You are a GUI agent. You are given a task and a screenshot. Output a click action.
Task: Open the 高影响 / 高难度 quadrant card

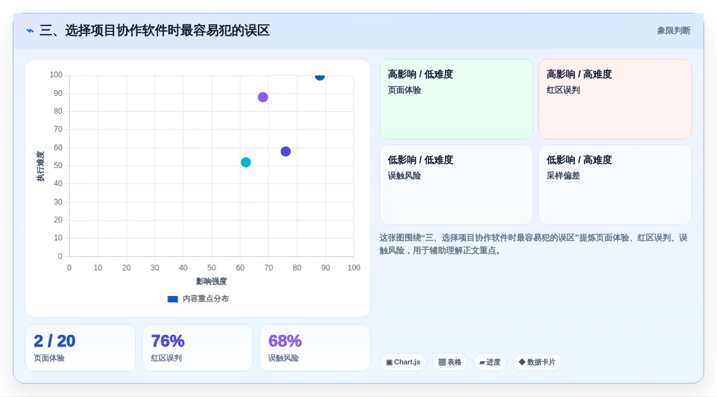pos(615,99)
